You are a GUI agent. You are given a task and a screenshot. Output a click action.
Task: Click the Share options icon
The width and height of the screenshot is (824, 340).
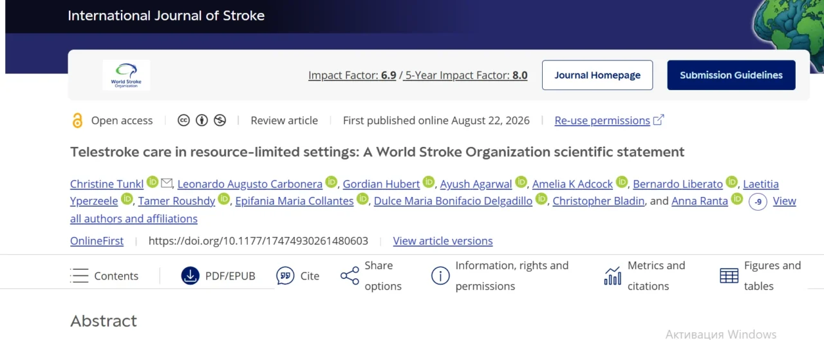[350, 276]
